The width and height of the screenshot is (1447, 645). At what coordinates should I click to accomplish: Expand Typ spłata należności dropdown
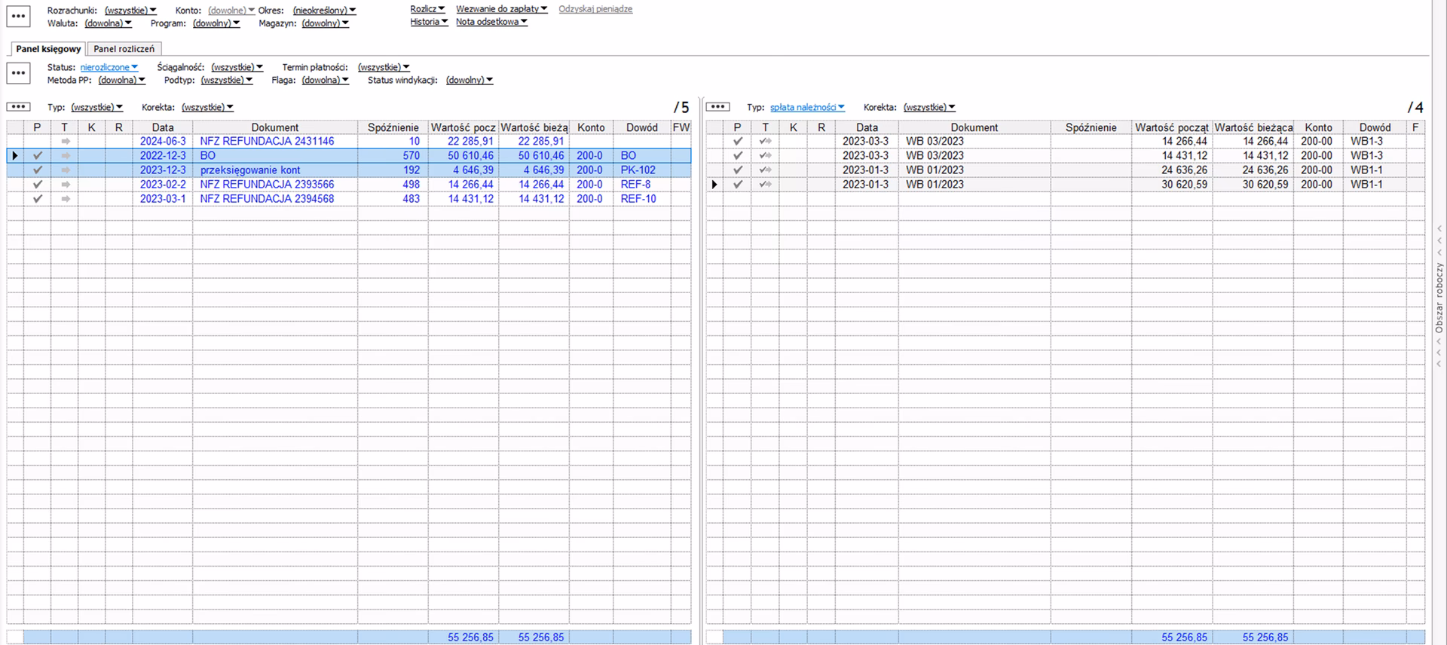coord(806,108)
